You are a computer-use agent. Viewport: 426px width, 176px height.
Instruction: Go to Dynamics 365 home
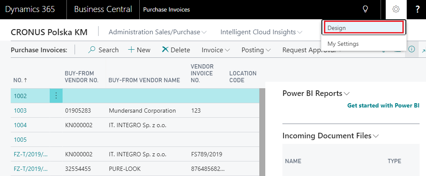pos(30,9)
